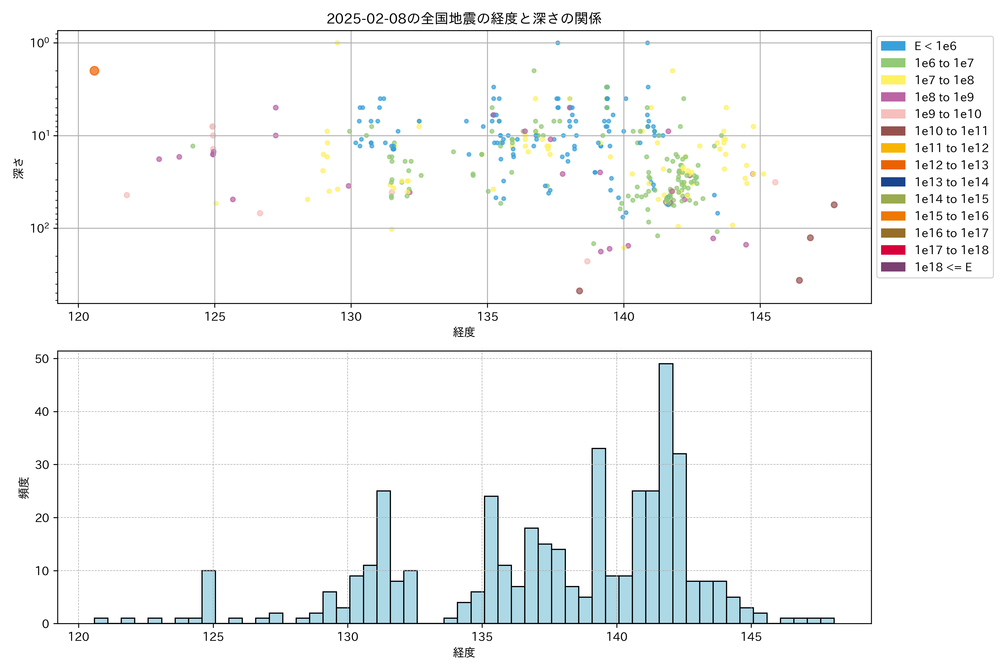This screenshot has width=1006, height=671.
Task: Click the histogram bar at longitude 125
Action: [209, 597]
